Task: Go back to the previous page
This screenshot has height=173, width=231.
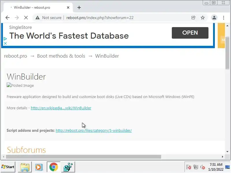Action: pos(8,18)
